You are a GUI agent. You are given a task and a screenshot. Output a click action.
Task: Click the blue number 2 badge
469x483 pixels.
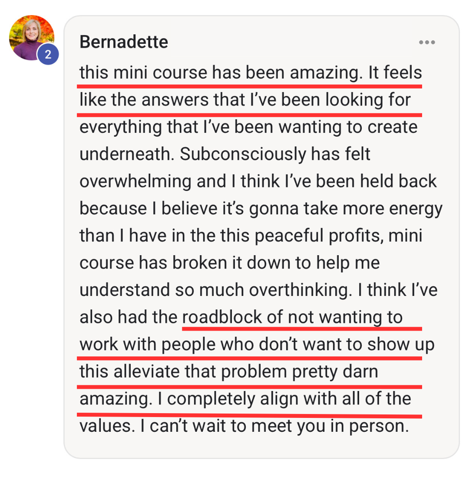pyautogui.click(x=48, y=54)
